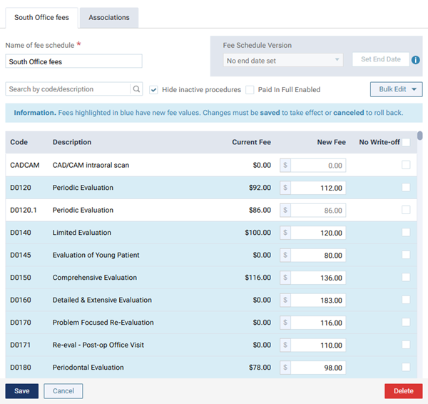Image resolution: width=428 pixels, height=404 pixels.
Task: Check No Write-off for D0140 Limited Evaluation
Action: (406, 232)
